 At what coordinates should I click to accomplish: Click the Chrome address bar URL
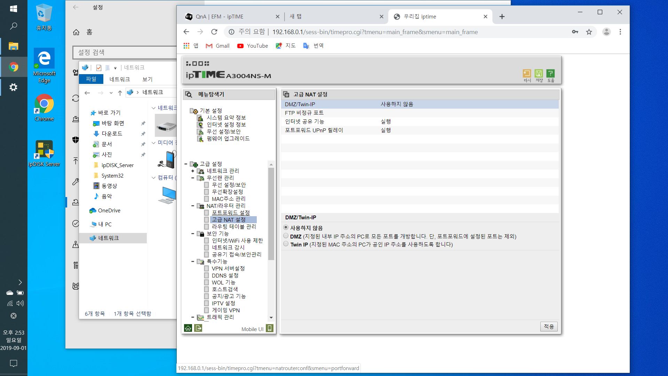375,32
